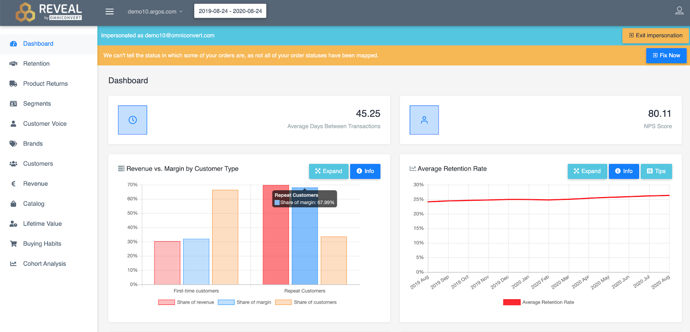Click the Product Returns truck icon

pyautogui.click(x=13, y=84)
